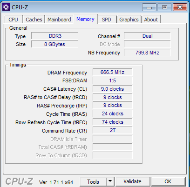Viewport: 190px width, 187px height.
Task: Click the OK button
Action: coord(168,181)
